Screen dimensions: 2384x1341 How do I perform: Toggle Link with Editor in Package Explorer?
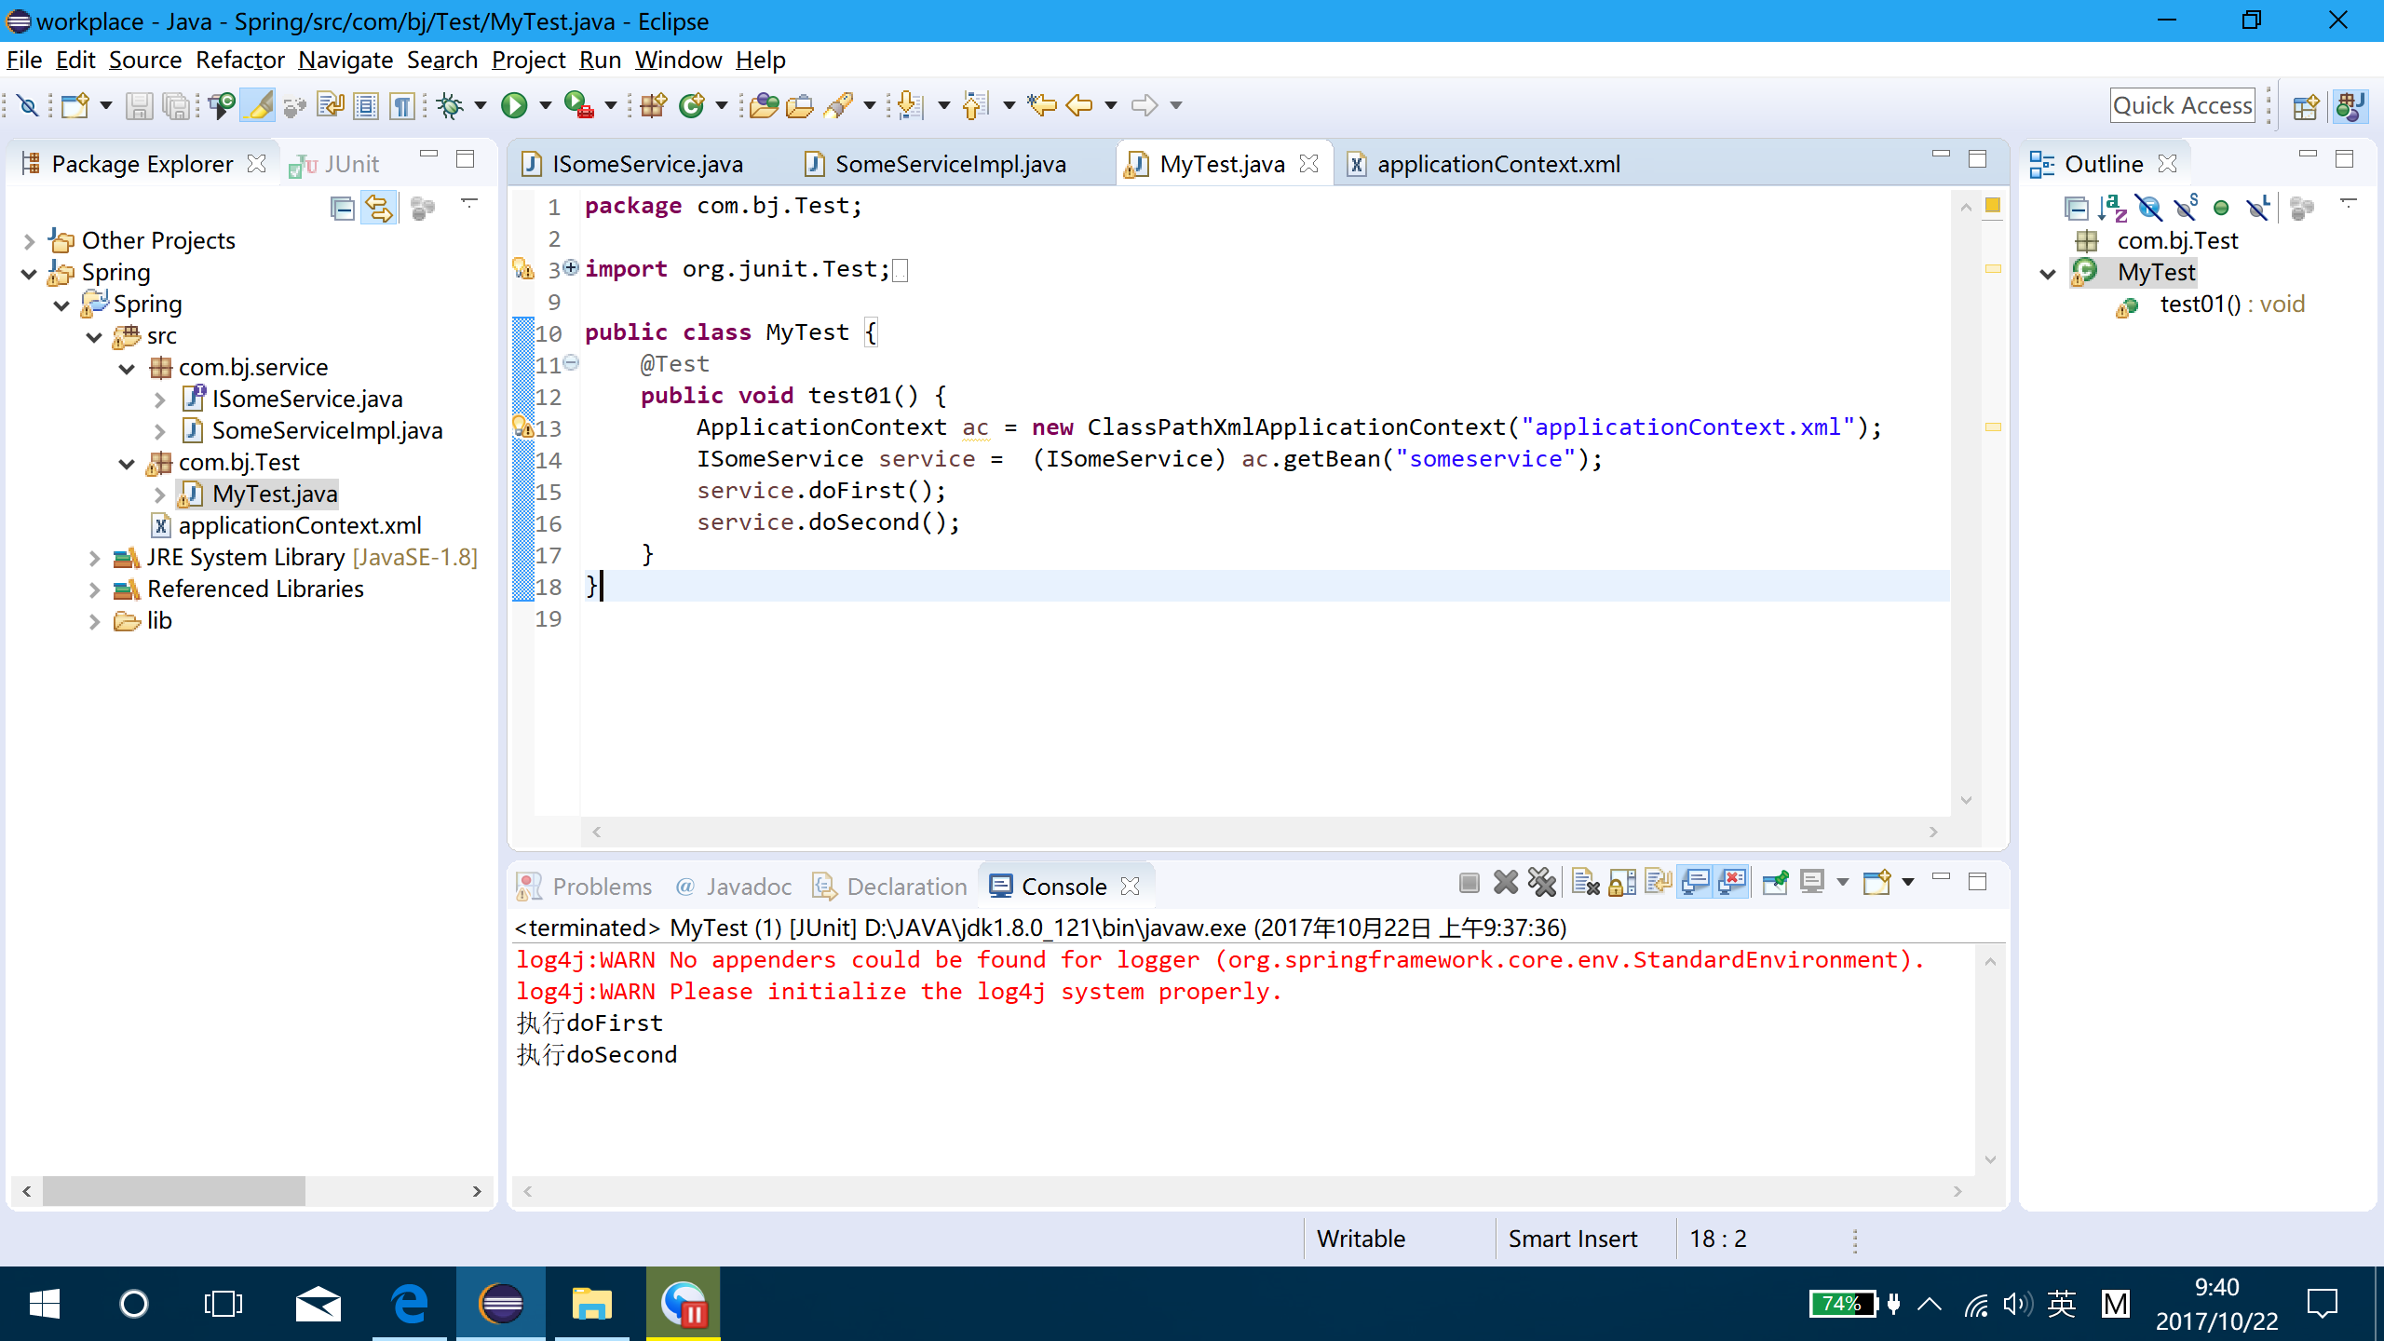(x=379, y=208)
